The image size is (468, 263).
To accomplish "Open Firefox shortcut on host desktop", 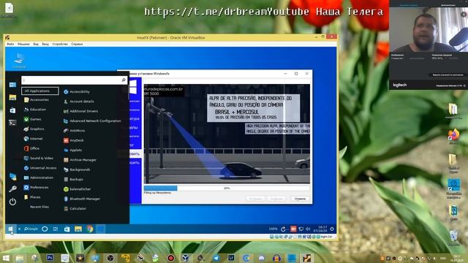I will coord(453,137).
